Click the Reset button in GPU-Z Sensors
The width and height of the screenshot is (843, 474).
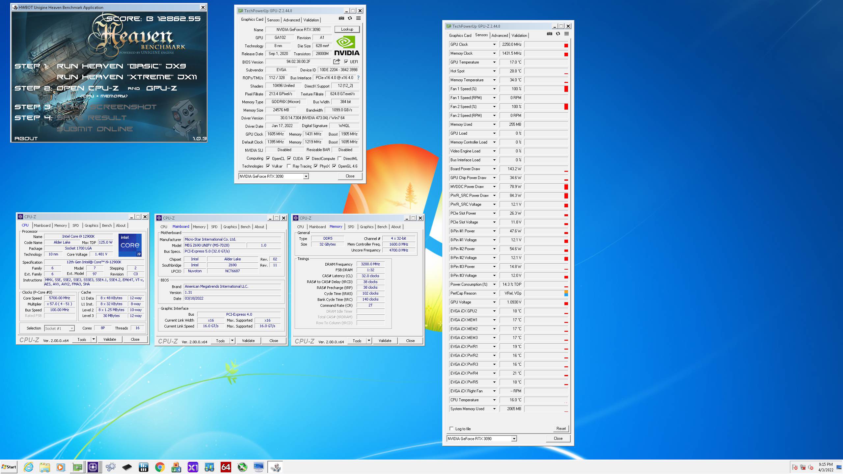pyautogui.click(x=561, y=429)
